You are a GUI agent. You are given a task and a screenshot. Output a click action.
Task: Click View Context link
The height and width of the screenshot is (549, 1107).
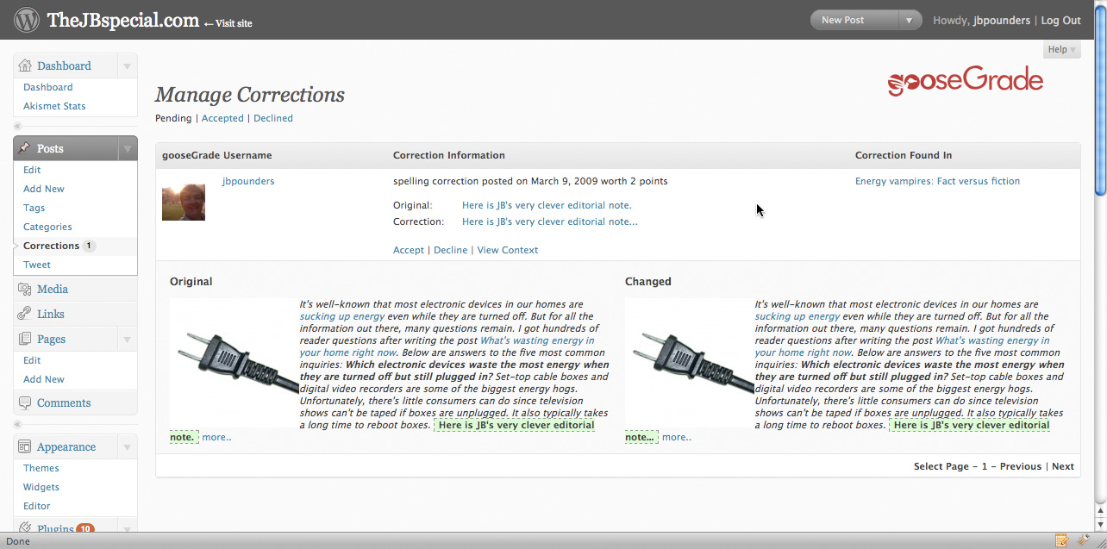pyautogui.click(x=508, y=250)
